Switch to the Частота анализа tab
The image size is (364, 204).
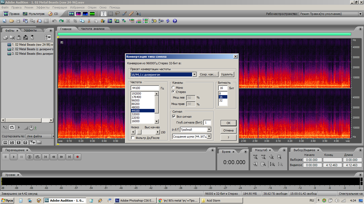[92, 29]
